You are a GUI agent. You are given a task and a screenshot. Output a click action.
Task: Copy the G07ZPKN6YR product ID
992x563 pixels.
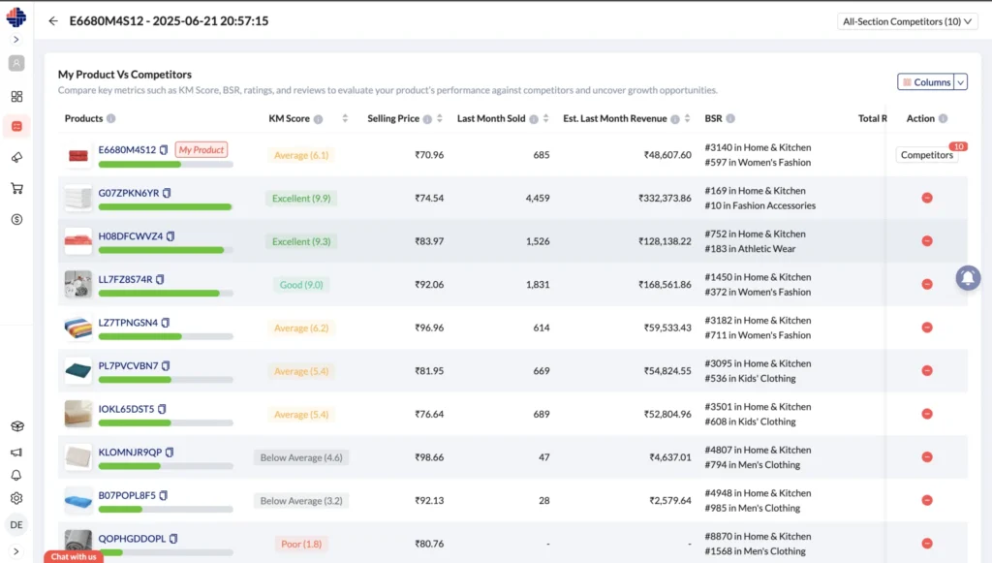point(167,193)
